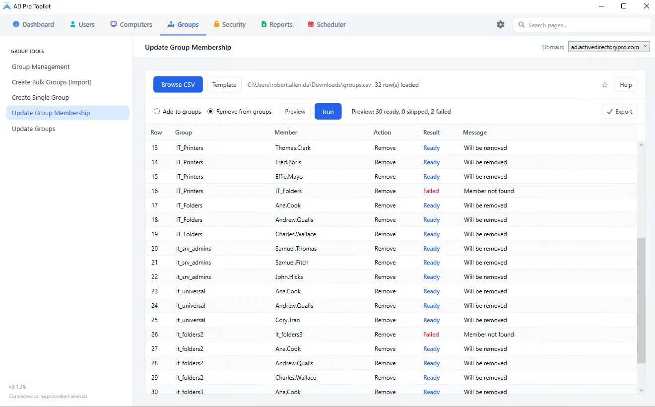The height and width of the screenshot is (407, 655).
Task: Switch to the Dashboard tab
Action: click(x=33, y=24)
